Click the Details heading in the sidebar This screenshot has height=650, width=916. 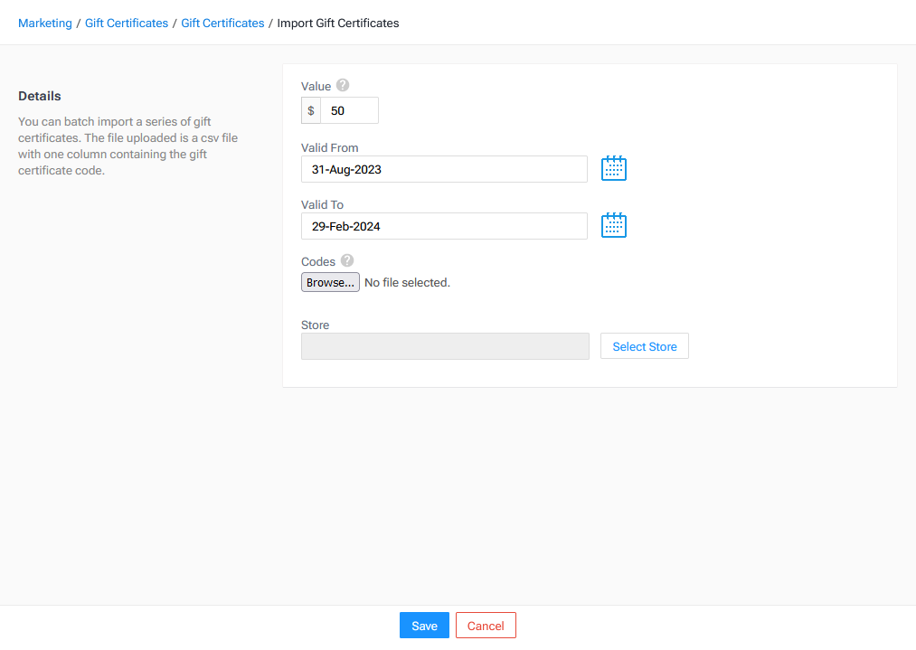[x=40, y=95]
